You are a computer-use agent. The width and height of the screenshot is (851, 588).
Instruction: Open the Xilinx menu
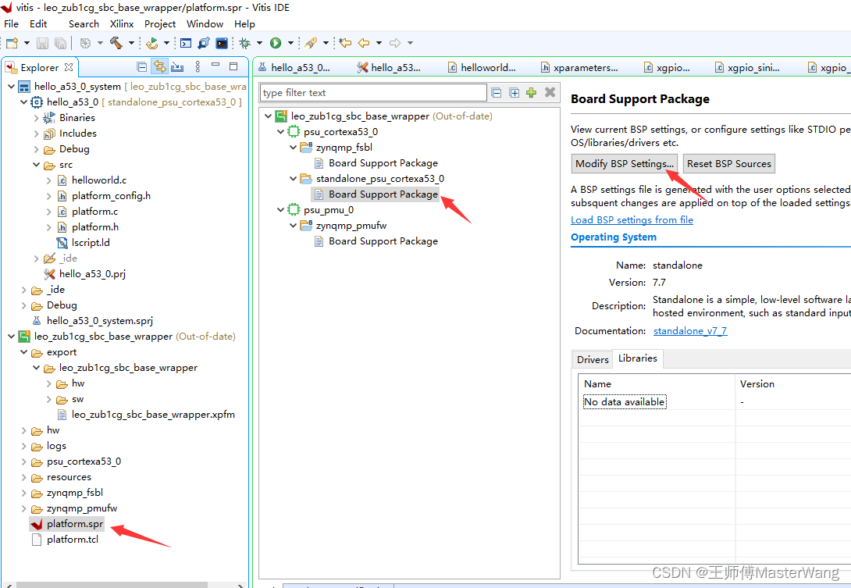point(122,24)
